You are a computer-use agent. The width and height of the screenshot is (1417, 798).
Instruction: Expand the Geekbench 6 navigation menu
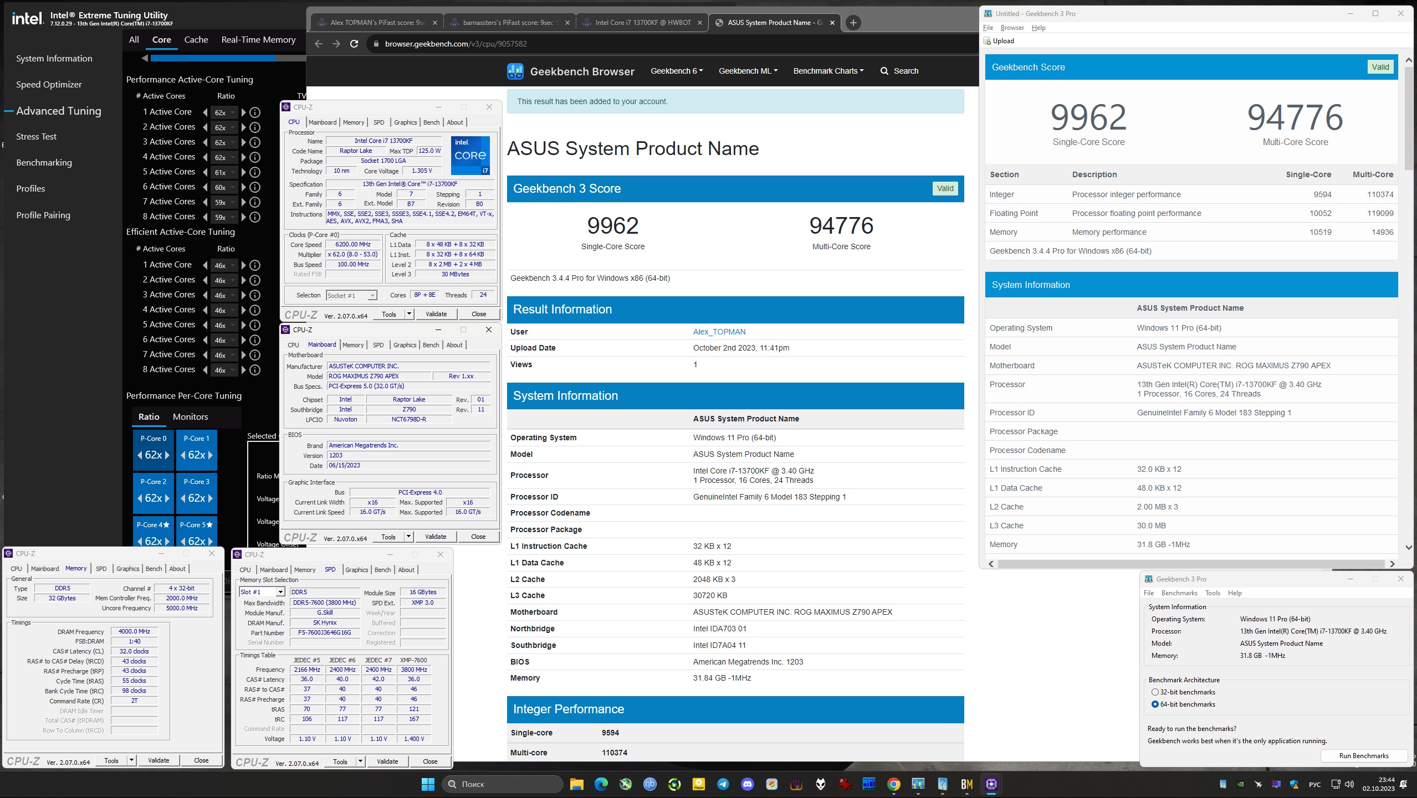[x=677, y=71]
